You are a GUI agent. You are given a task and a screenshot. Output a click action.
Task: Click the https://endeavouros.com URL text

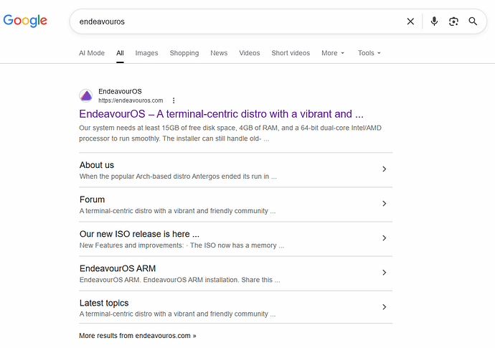(131, 100)
